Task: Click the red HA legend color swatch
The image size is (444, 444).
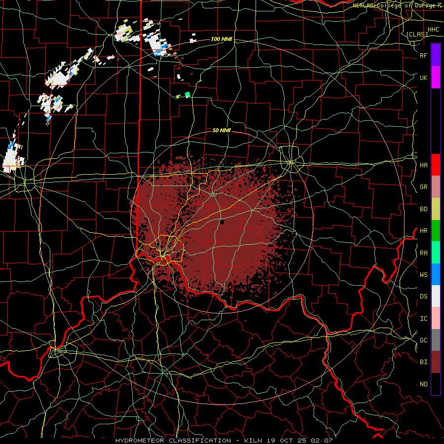Action: tap(436, 165)
